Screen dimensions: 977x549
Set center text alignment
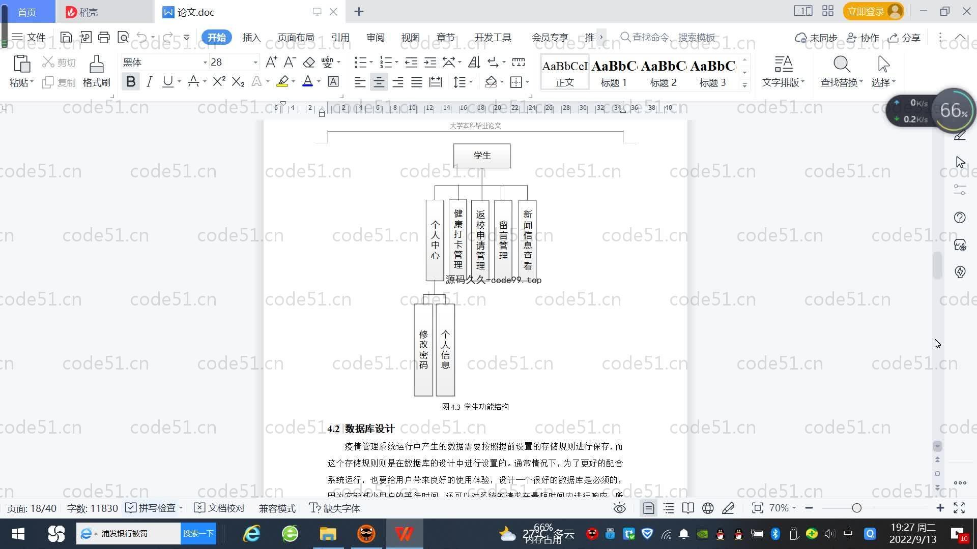coord(379,81)
